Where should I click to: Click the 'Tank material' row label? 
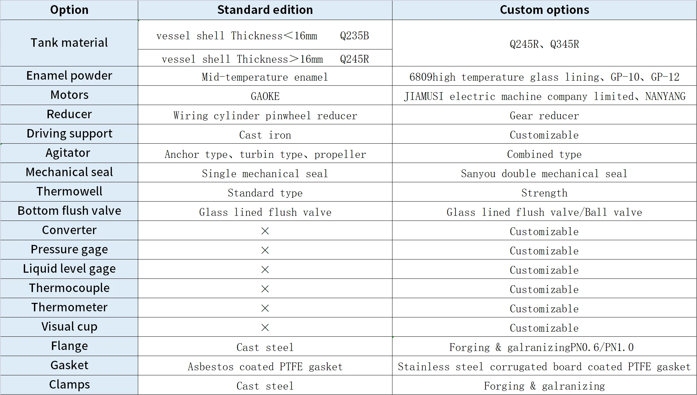point(69,43)
